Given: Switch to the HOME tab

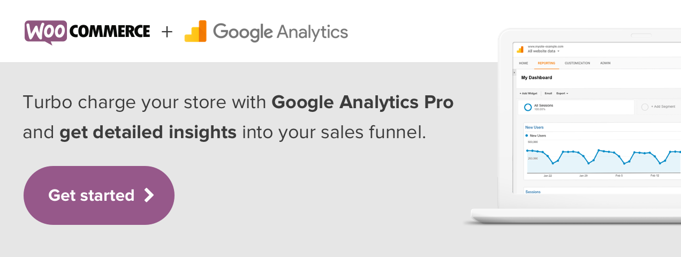Looking at the screenshot, I should pos(523,63).
